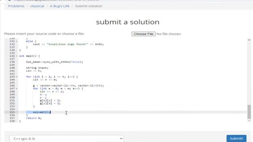The image size is (253, 142).
Task: Click on the solved(i); code line
Action: click(42, 112)
